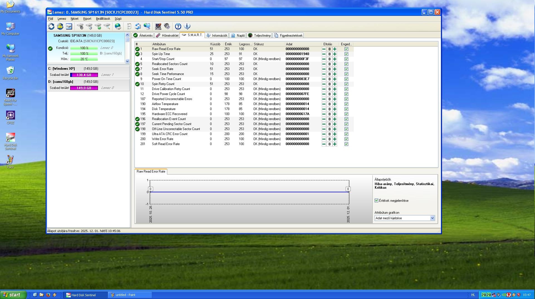This screenshot has height=299, width=535.
Task: Toggle enable checkbox for Soft Read Error Rate
Action: click(x=346, y=144)
